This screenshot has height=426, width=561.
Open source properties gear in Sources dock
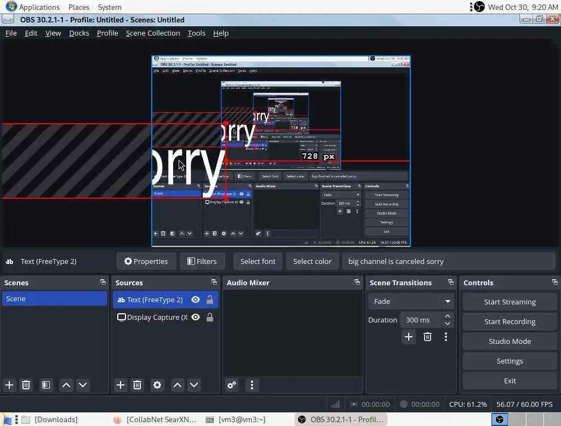(157, 385)
